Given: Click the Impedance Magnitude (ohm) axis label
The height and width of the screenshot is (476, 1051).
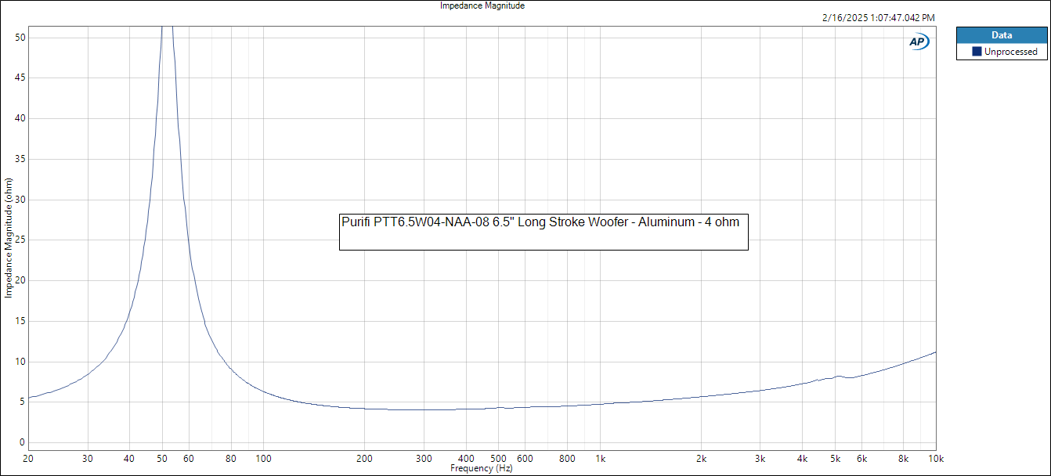Looking at the screenshot, I should point(9,237).
